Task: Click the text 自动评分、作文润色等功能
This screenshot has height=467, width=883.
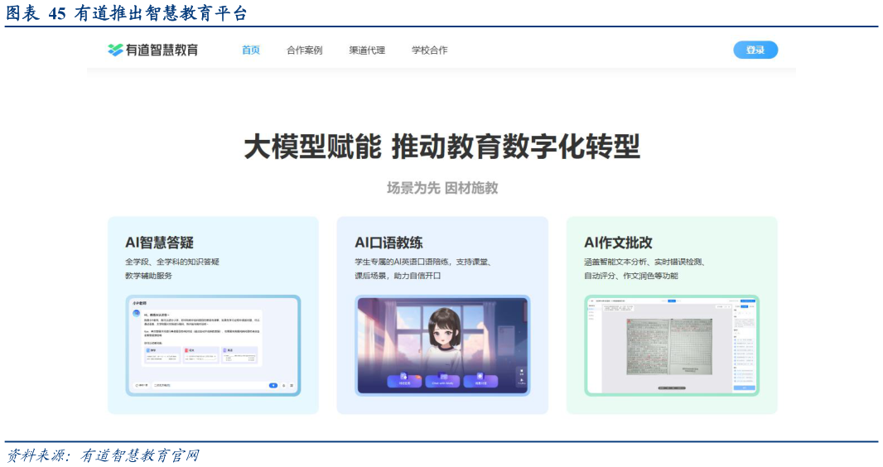Action: pos(630,276)
